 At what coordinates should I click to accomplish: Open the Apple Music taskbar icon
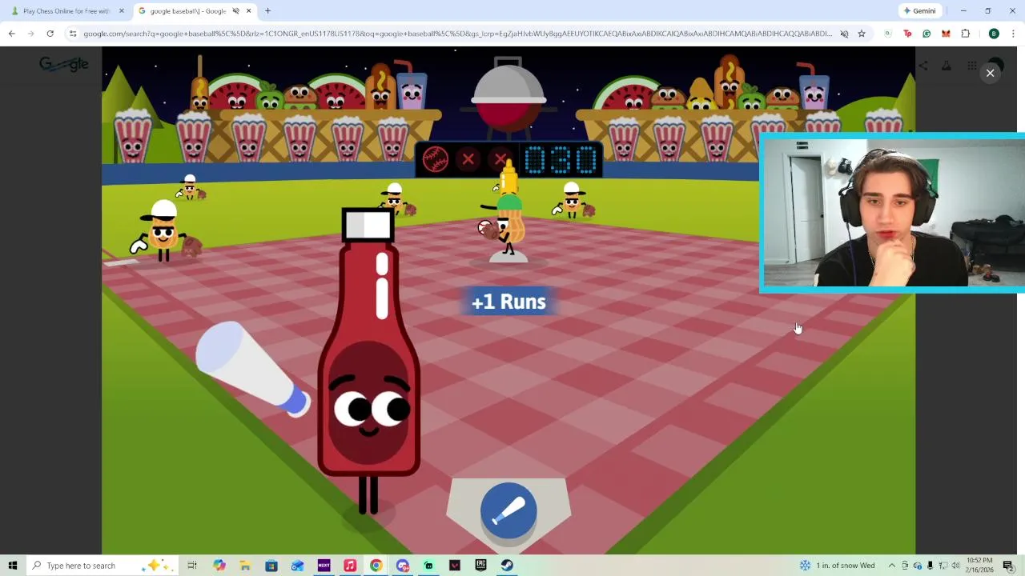(x=350, y=566)
